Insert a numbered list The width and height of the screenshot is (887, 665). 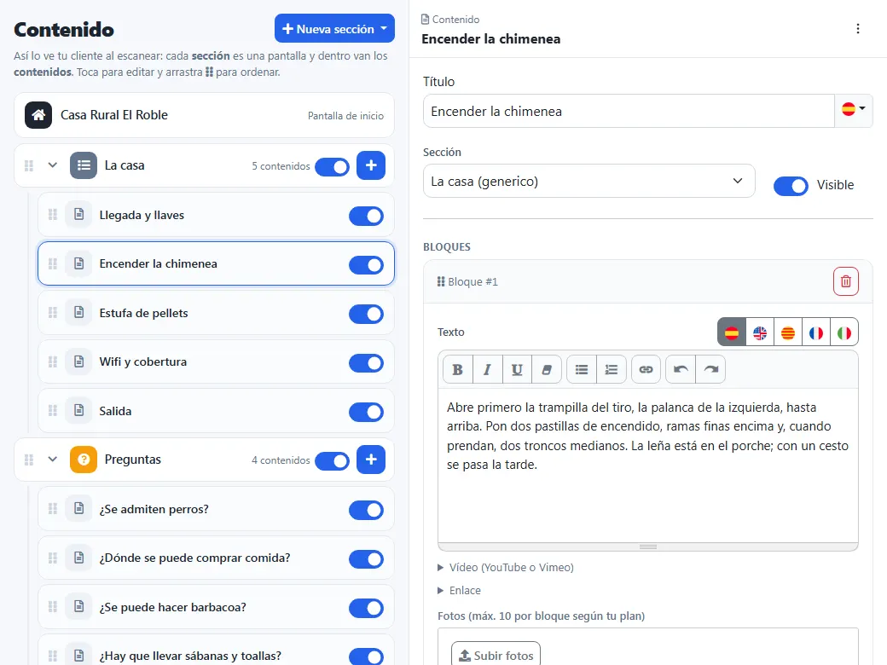[x=612, y=370]
